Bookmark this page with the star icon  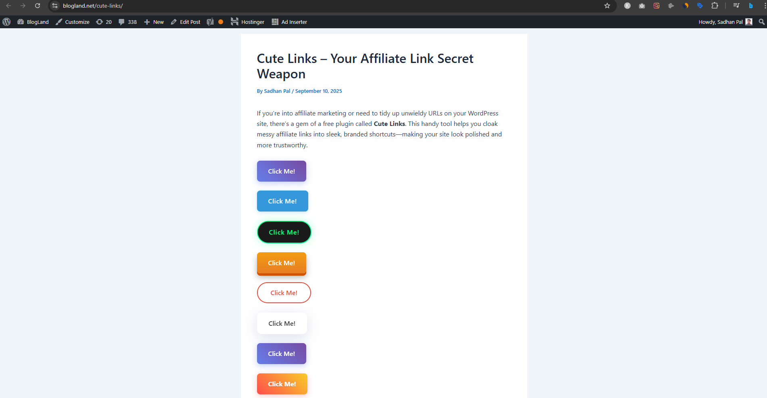coord(607,6)
